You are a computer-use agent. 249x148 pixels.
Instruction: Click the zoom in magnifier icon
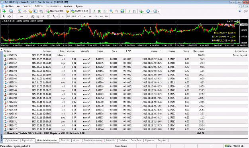(111, 11)
